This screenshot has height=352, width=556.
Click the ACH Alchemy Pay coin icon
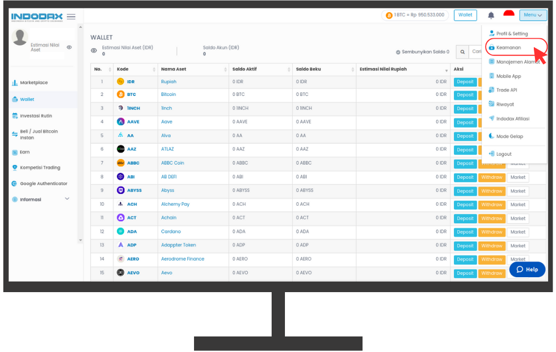pos(120,204)
